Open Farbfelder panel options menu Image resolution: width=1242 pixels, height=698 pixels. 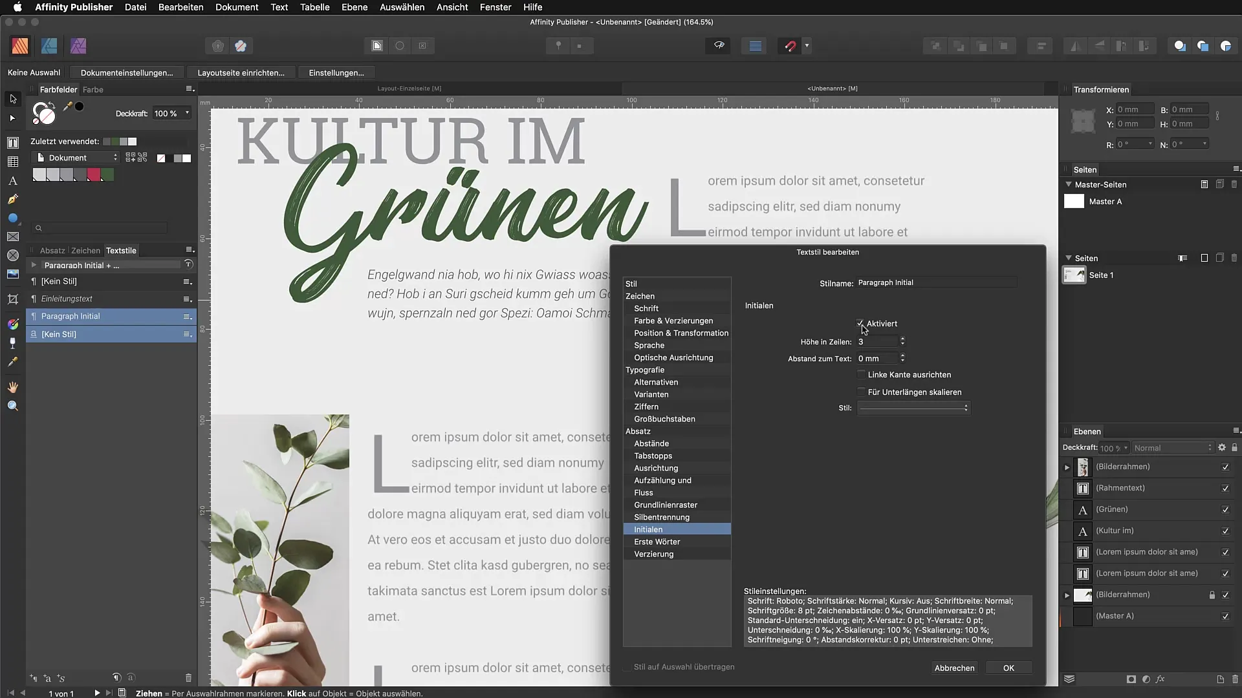(x=190, y=89)
